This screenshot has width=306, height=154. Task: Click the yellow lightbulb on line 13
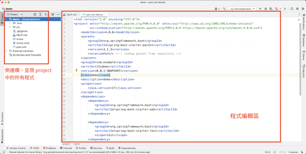76,70
